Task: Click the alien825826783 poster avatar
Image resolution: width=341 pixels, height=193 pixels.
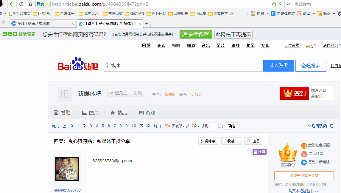Action: click(x=67, y=169)
